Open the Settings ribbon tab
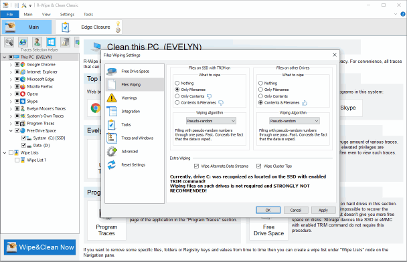Viewport: 407px width, 262px height. pyautogui.click(x=67, y=14)
